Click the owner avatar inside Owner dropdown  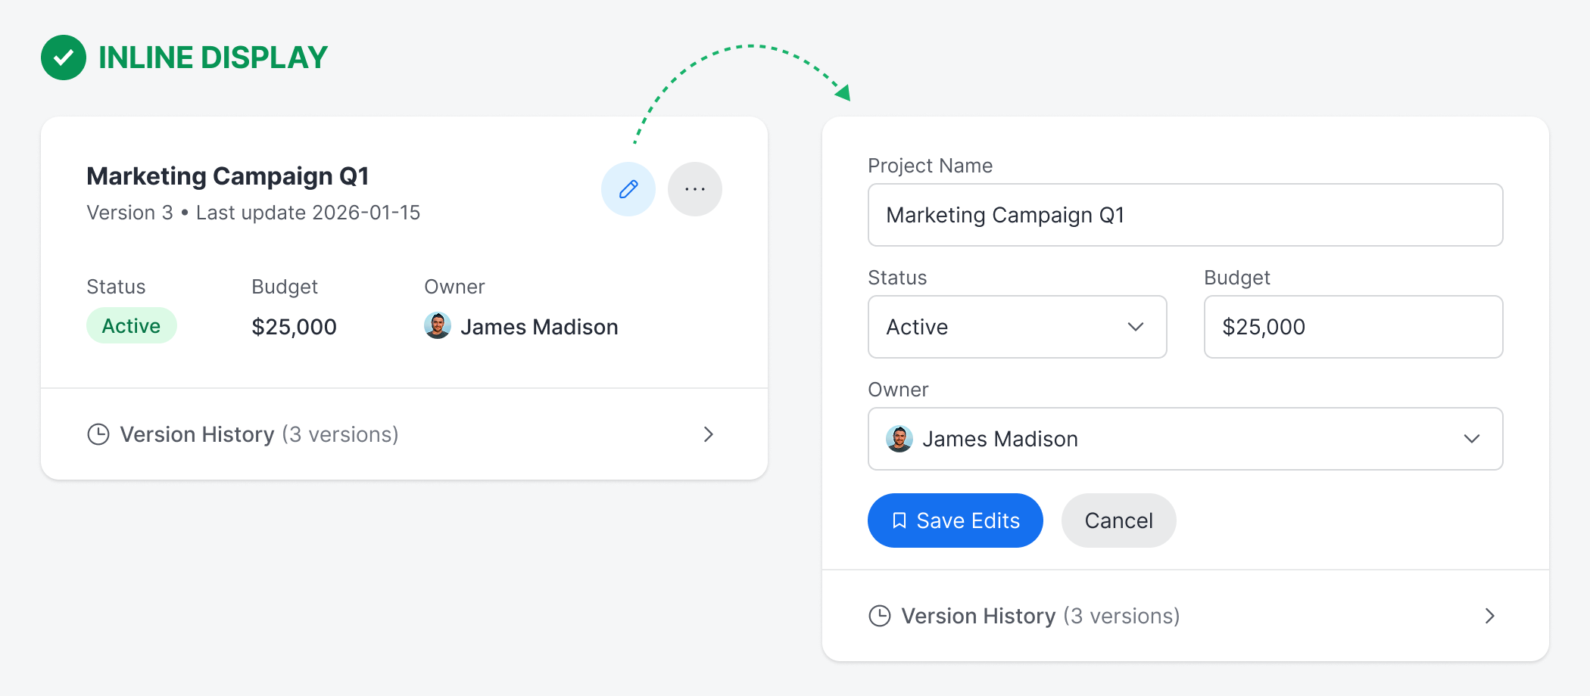pyautogui.click(x=899, y=439)
